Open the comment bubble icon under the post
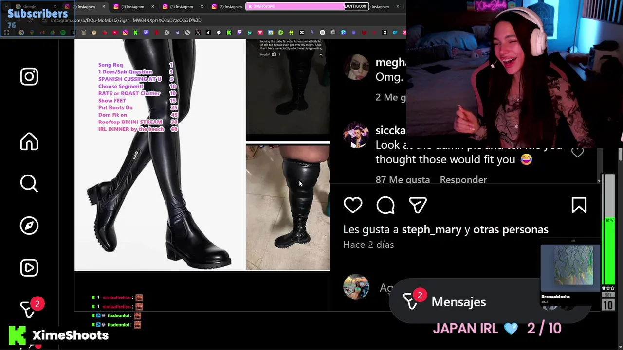 385,205
